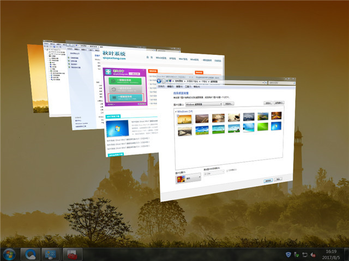Image resolution: width=349 pixels, height=261 pixels.
Task: Open the 文件(F) menu
Action: tap(161, 86)
